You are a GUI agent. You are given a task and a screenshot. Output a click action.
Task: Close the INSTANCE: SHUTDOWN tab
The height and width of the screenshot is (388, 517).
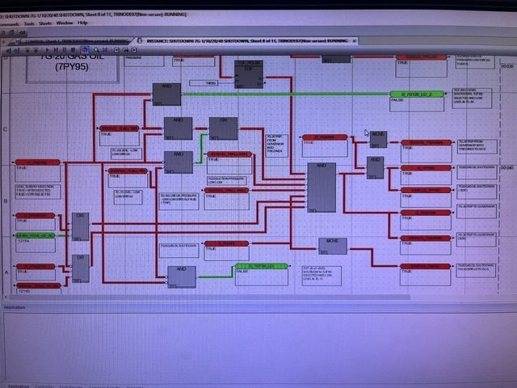coord(354,41)
